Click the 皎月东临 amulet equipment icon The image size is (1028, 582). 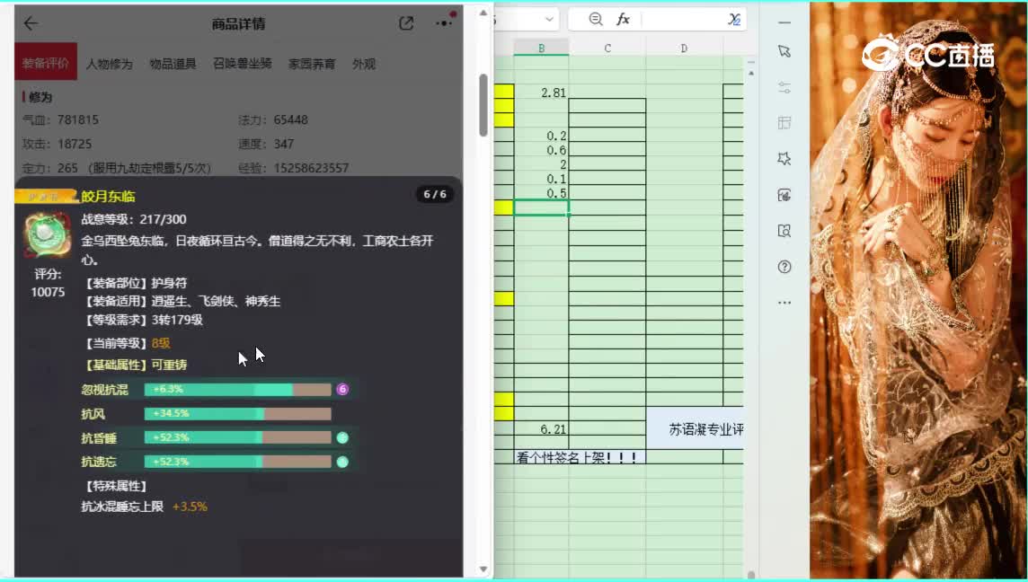click(x=48, y=234)
